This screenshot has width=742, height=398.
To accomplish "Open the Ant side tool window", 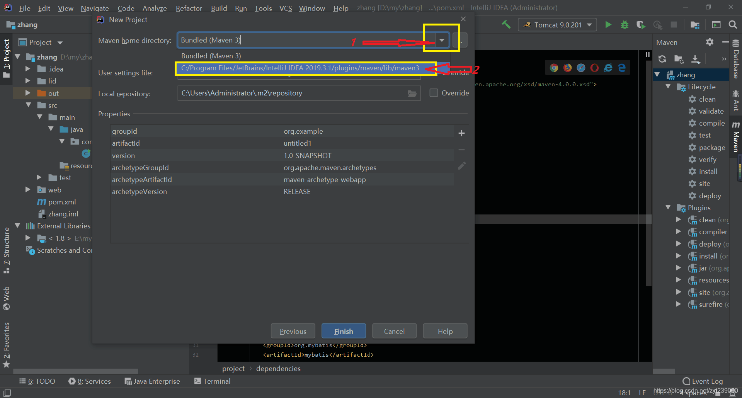I will coord(736,100).
